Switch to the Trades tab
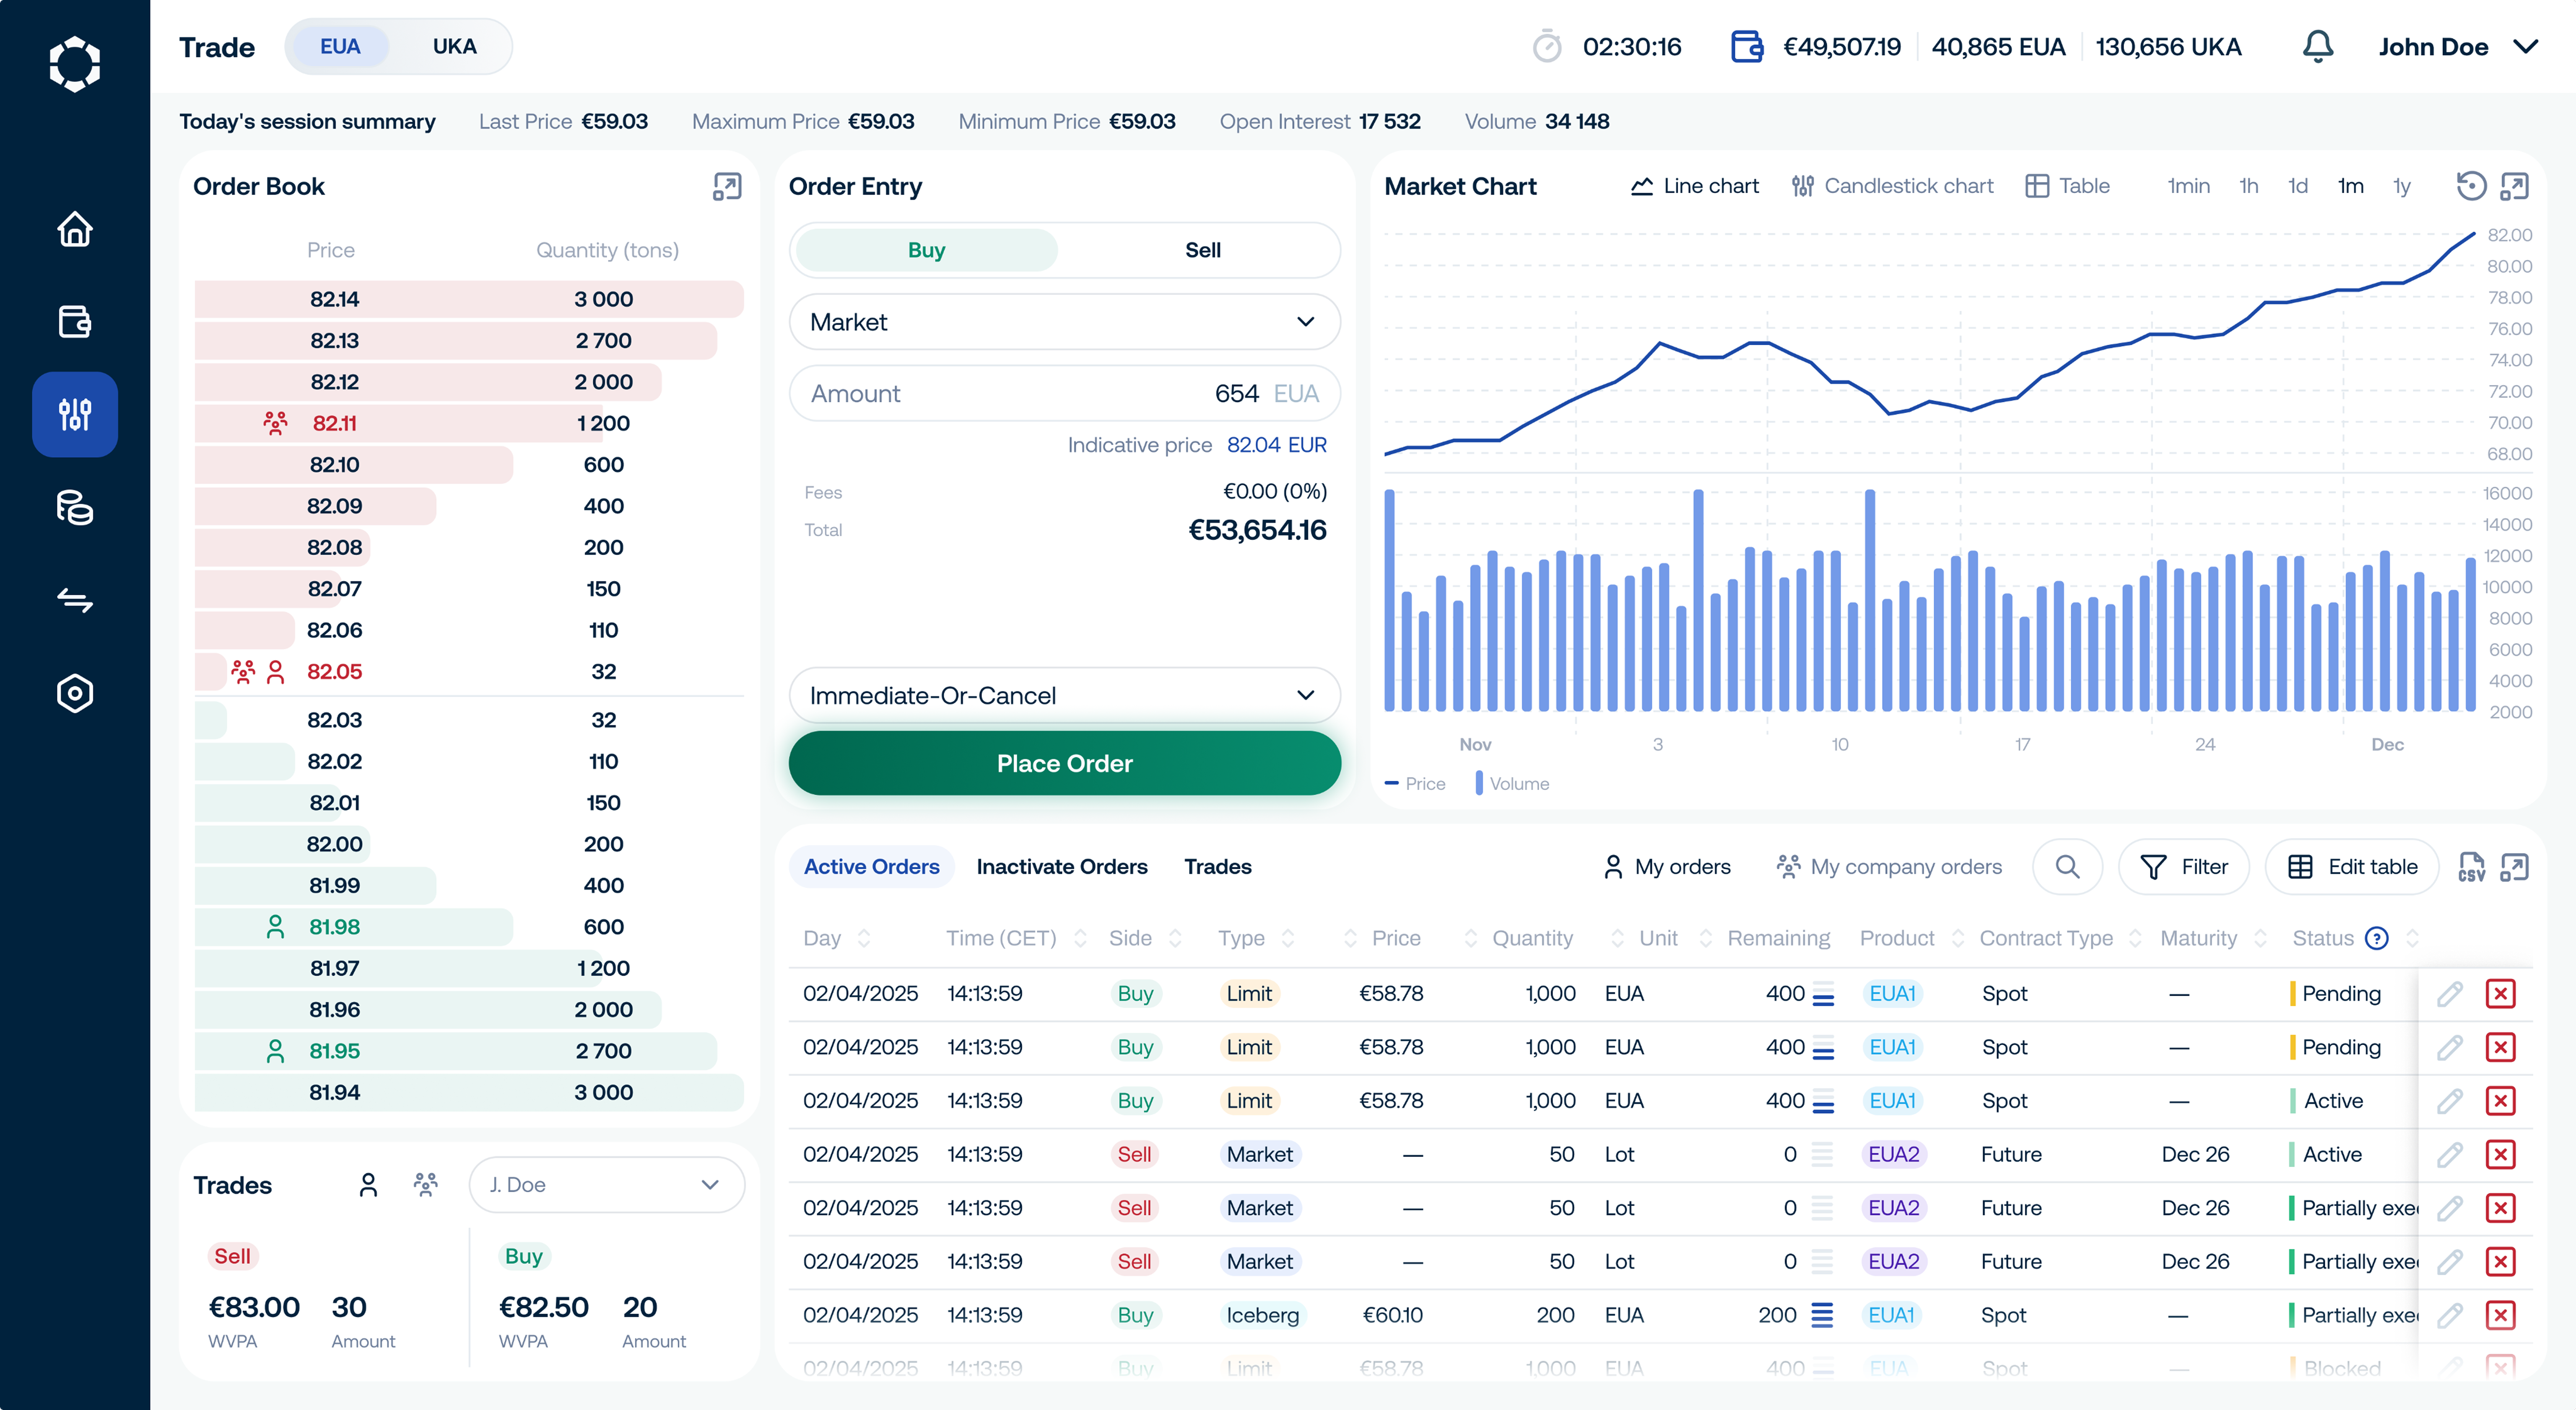The width and height of the screenshot is (2576, 1410). pos(1217,868)
